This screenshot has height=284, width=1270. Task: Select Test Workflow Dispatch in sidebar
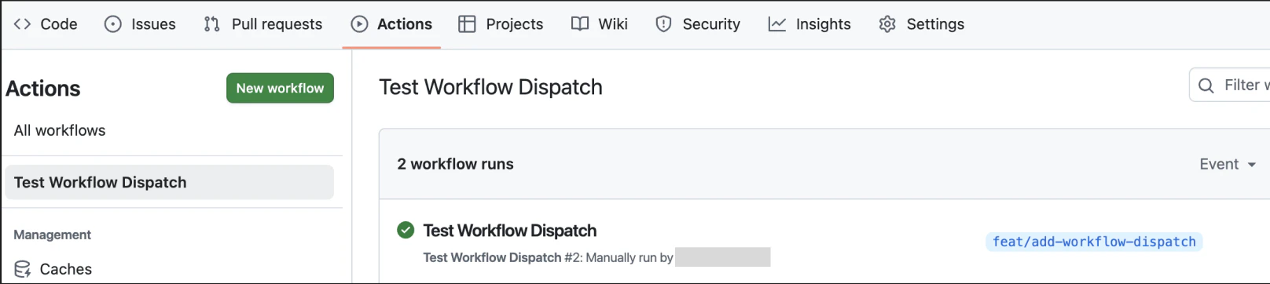point(169,182)
